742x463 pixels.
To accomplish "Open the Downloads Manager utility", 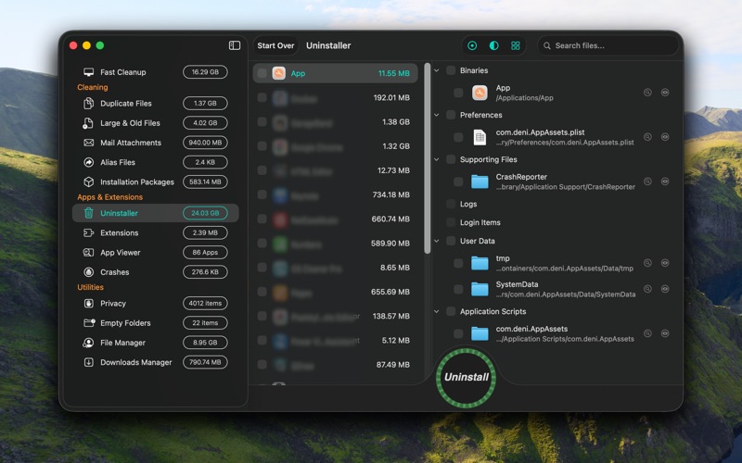I will (x=155, y=362).
